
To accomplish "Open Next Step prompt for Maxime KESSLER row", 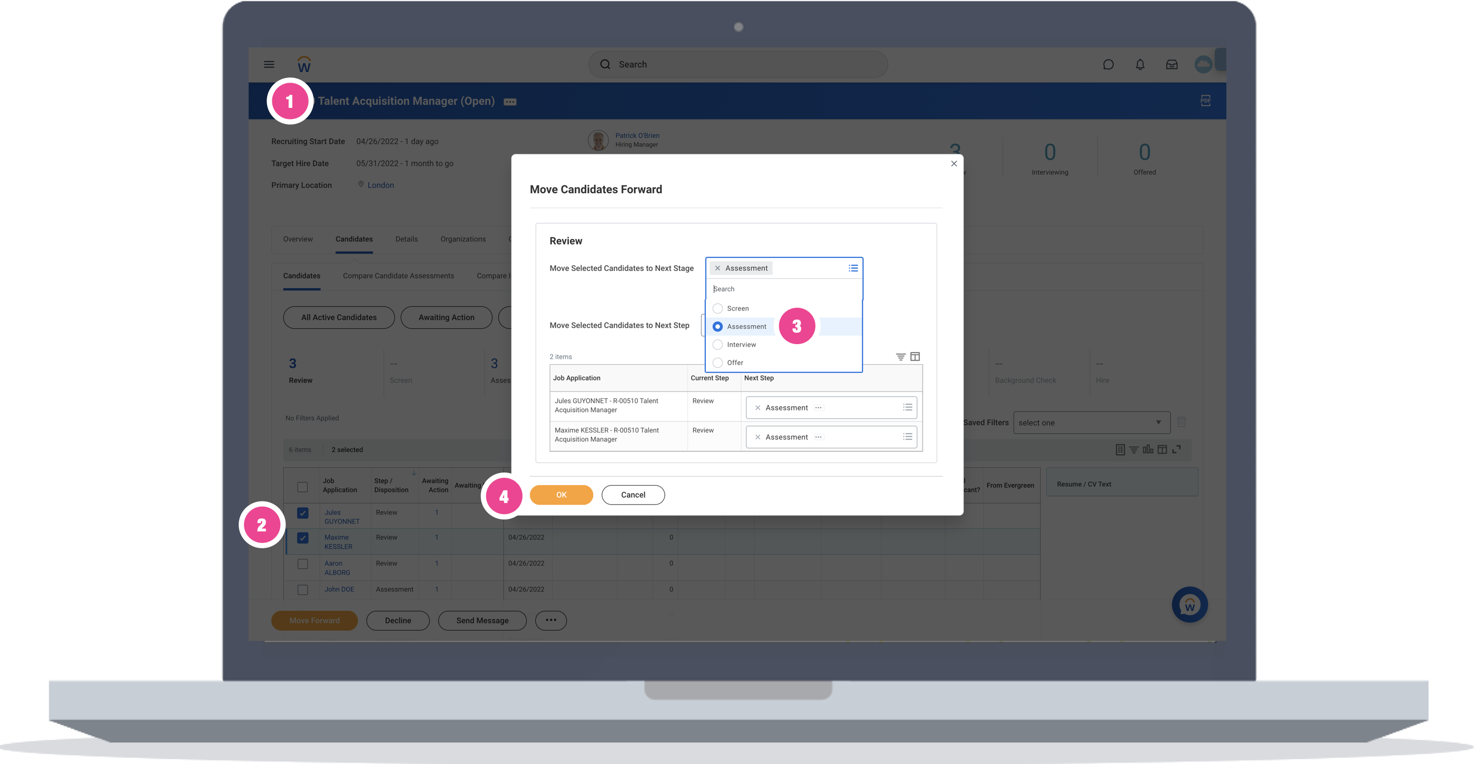I will (x=907, y=437).
